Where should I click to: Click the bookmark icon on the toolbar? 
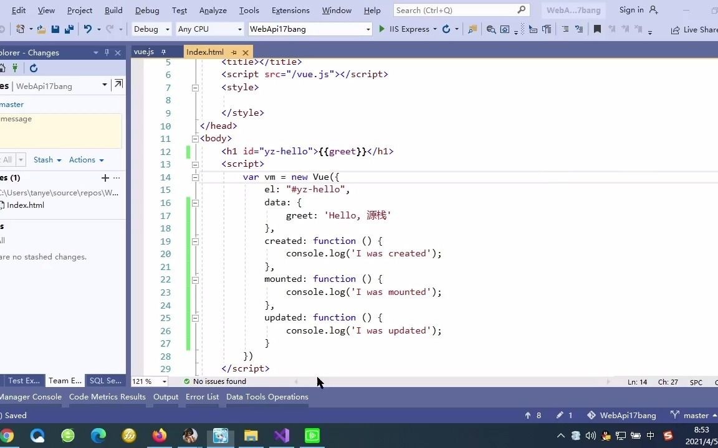tap(597, 29)
